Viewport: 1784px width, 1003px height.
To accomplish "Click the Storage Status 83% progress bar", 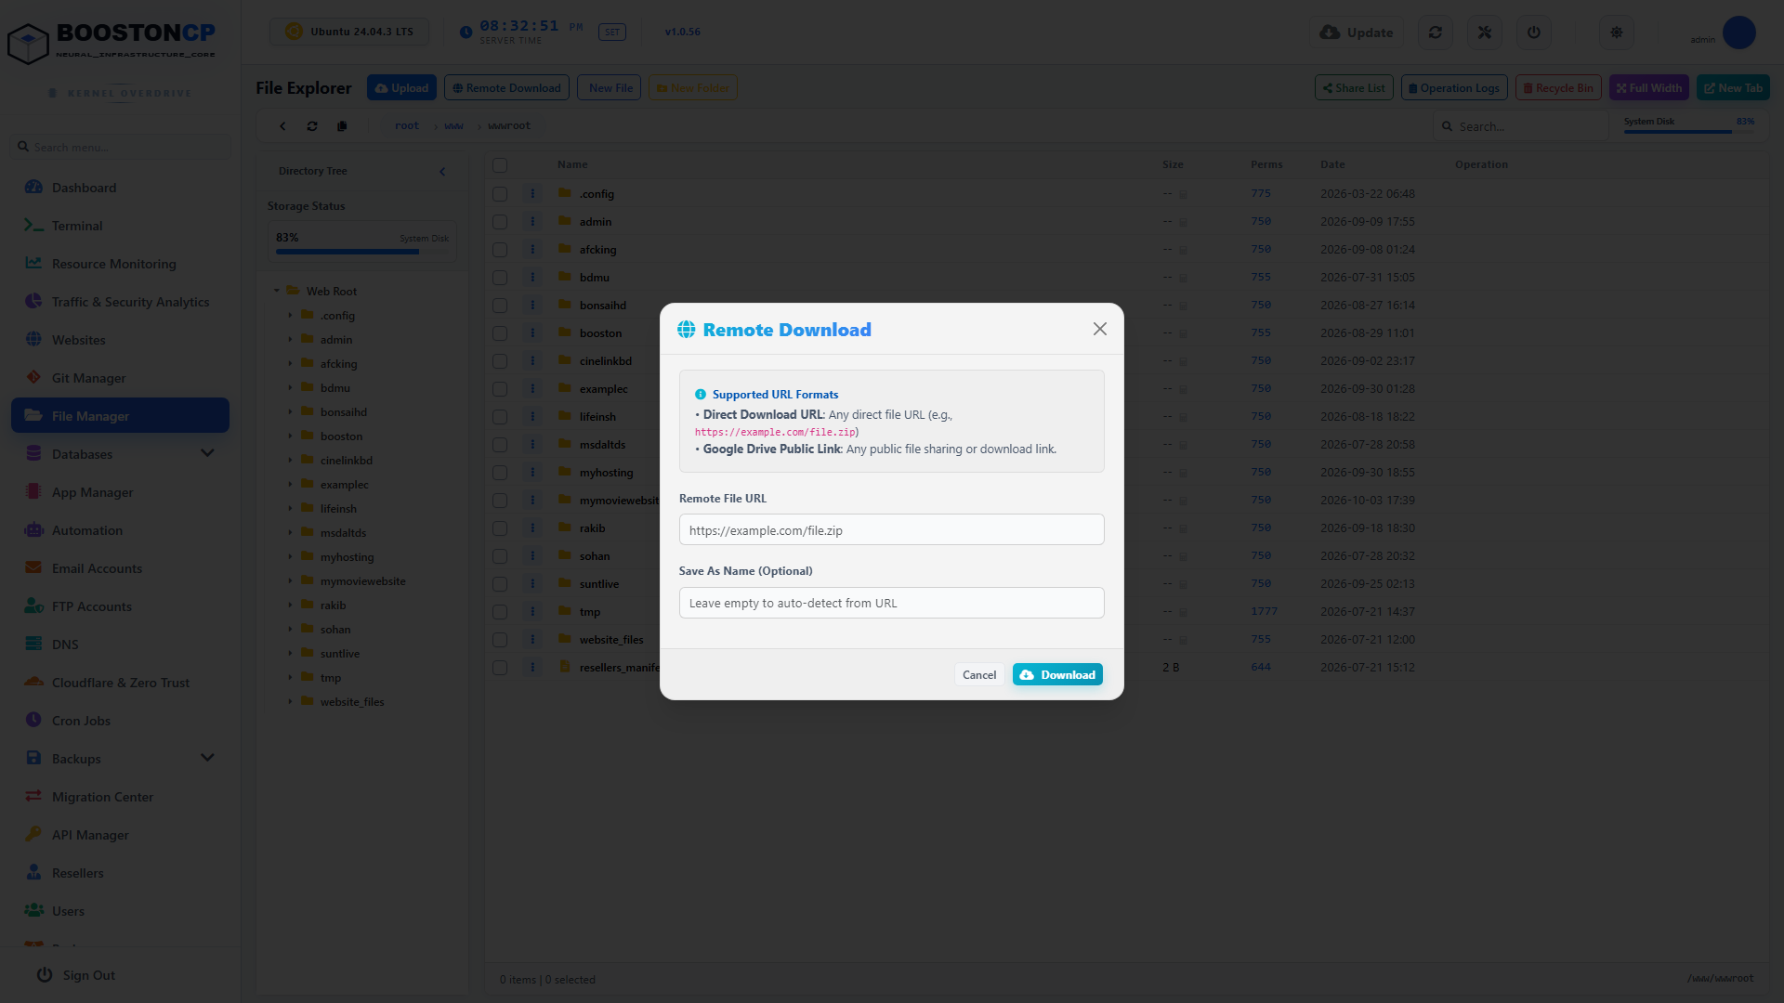I will (362, 251).
